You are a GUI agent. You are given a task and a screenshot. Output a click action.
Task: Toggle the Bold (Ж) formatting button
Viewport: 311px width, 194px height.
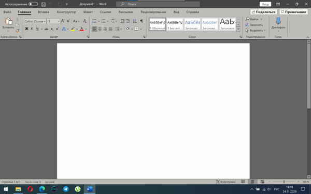point(26,29)
